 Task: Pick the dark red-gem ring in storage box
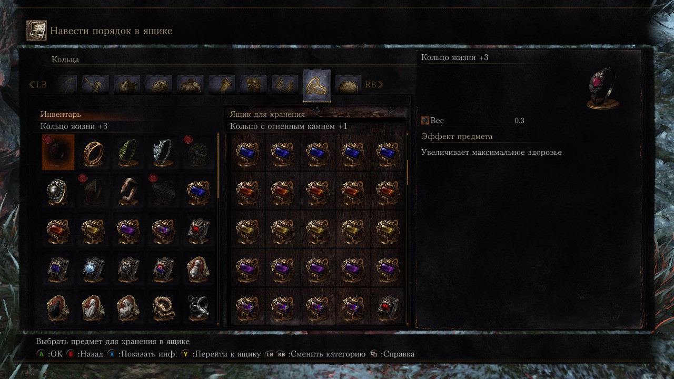point(389,307)
